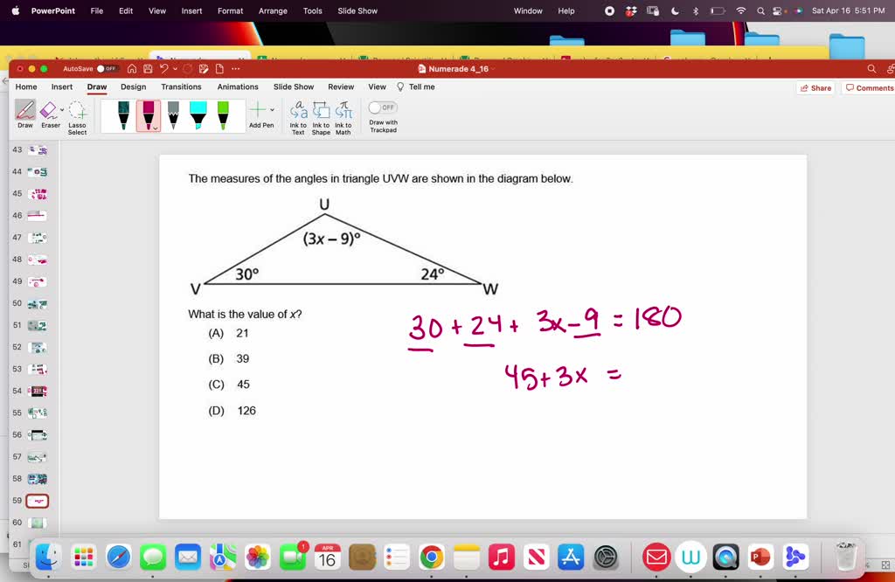
Task: Open Ink to Math conversion
Action: tap(343, 116)
